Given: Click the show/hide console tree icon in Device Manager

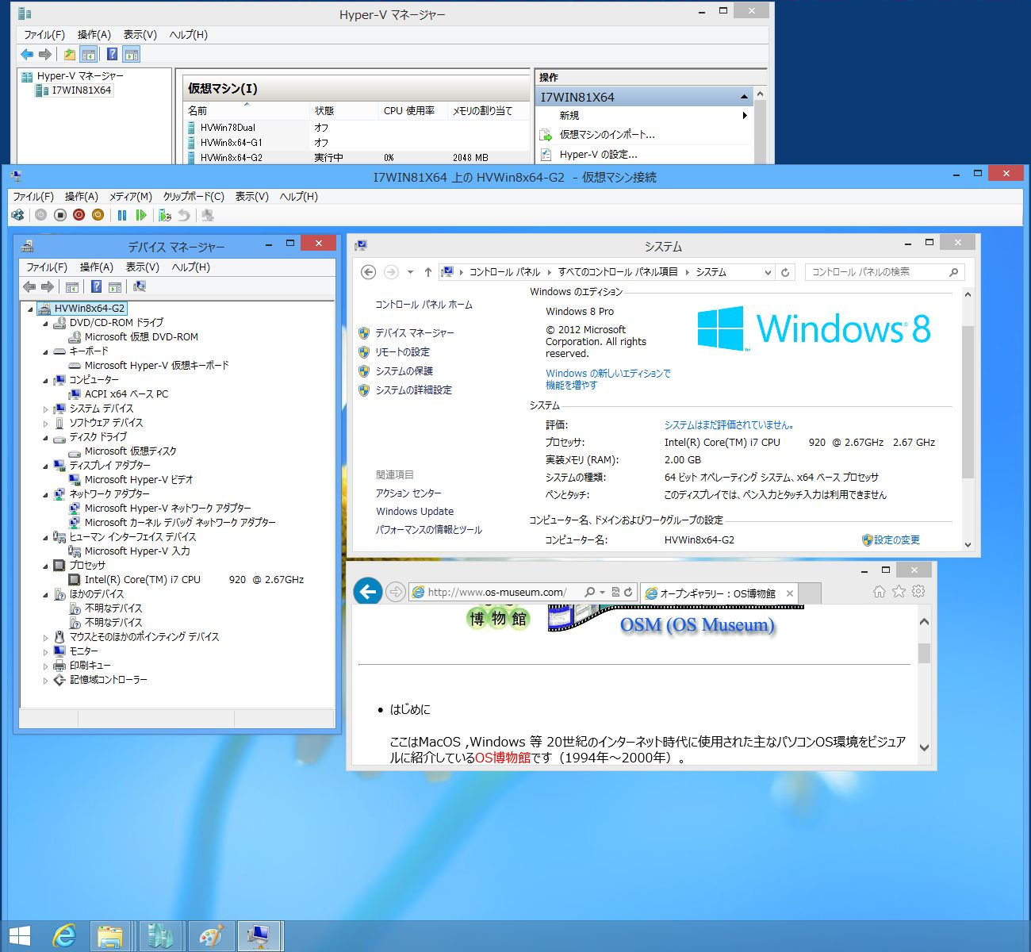Looking at the screenshot, I should pyautogui.click(x=72, y=286).
